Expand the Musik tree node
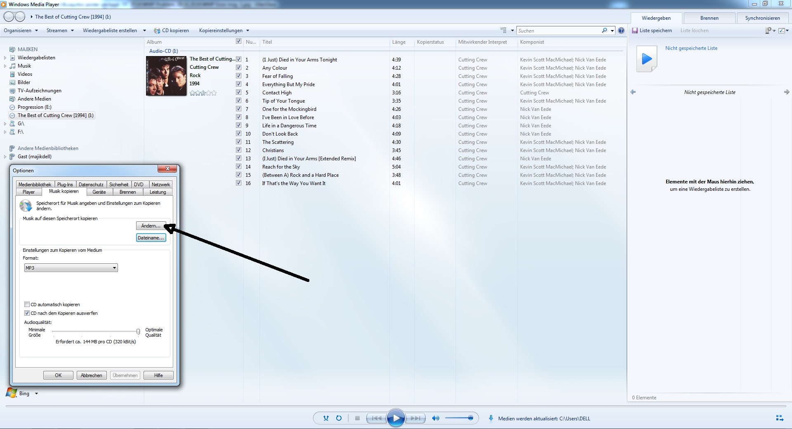This screenshot has width=792, height=429. [x=5, y=66]
